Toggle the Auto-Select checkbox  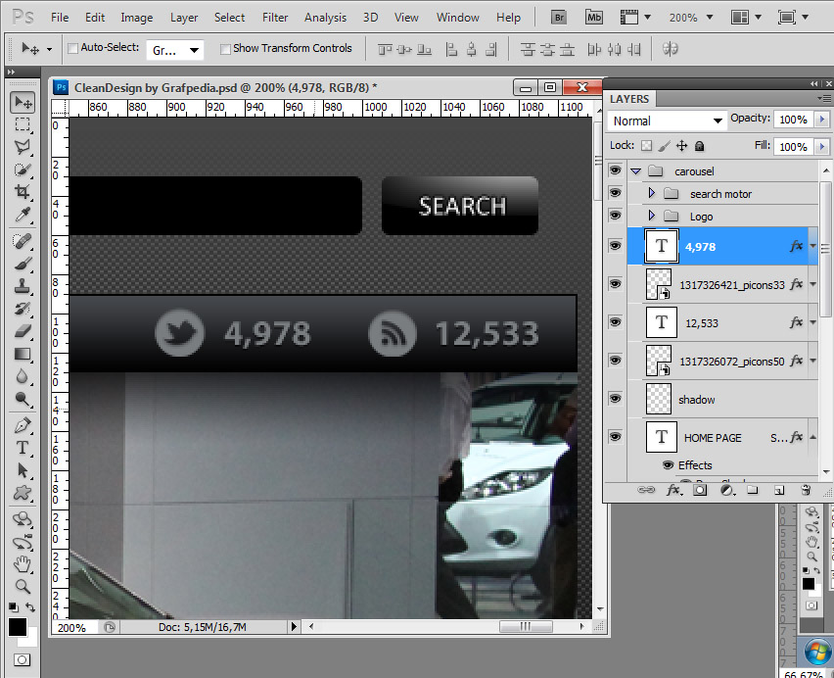pyautogui.click(x=72, y=48)
